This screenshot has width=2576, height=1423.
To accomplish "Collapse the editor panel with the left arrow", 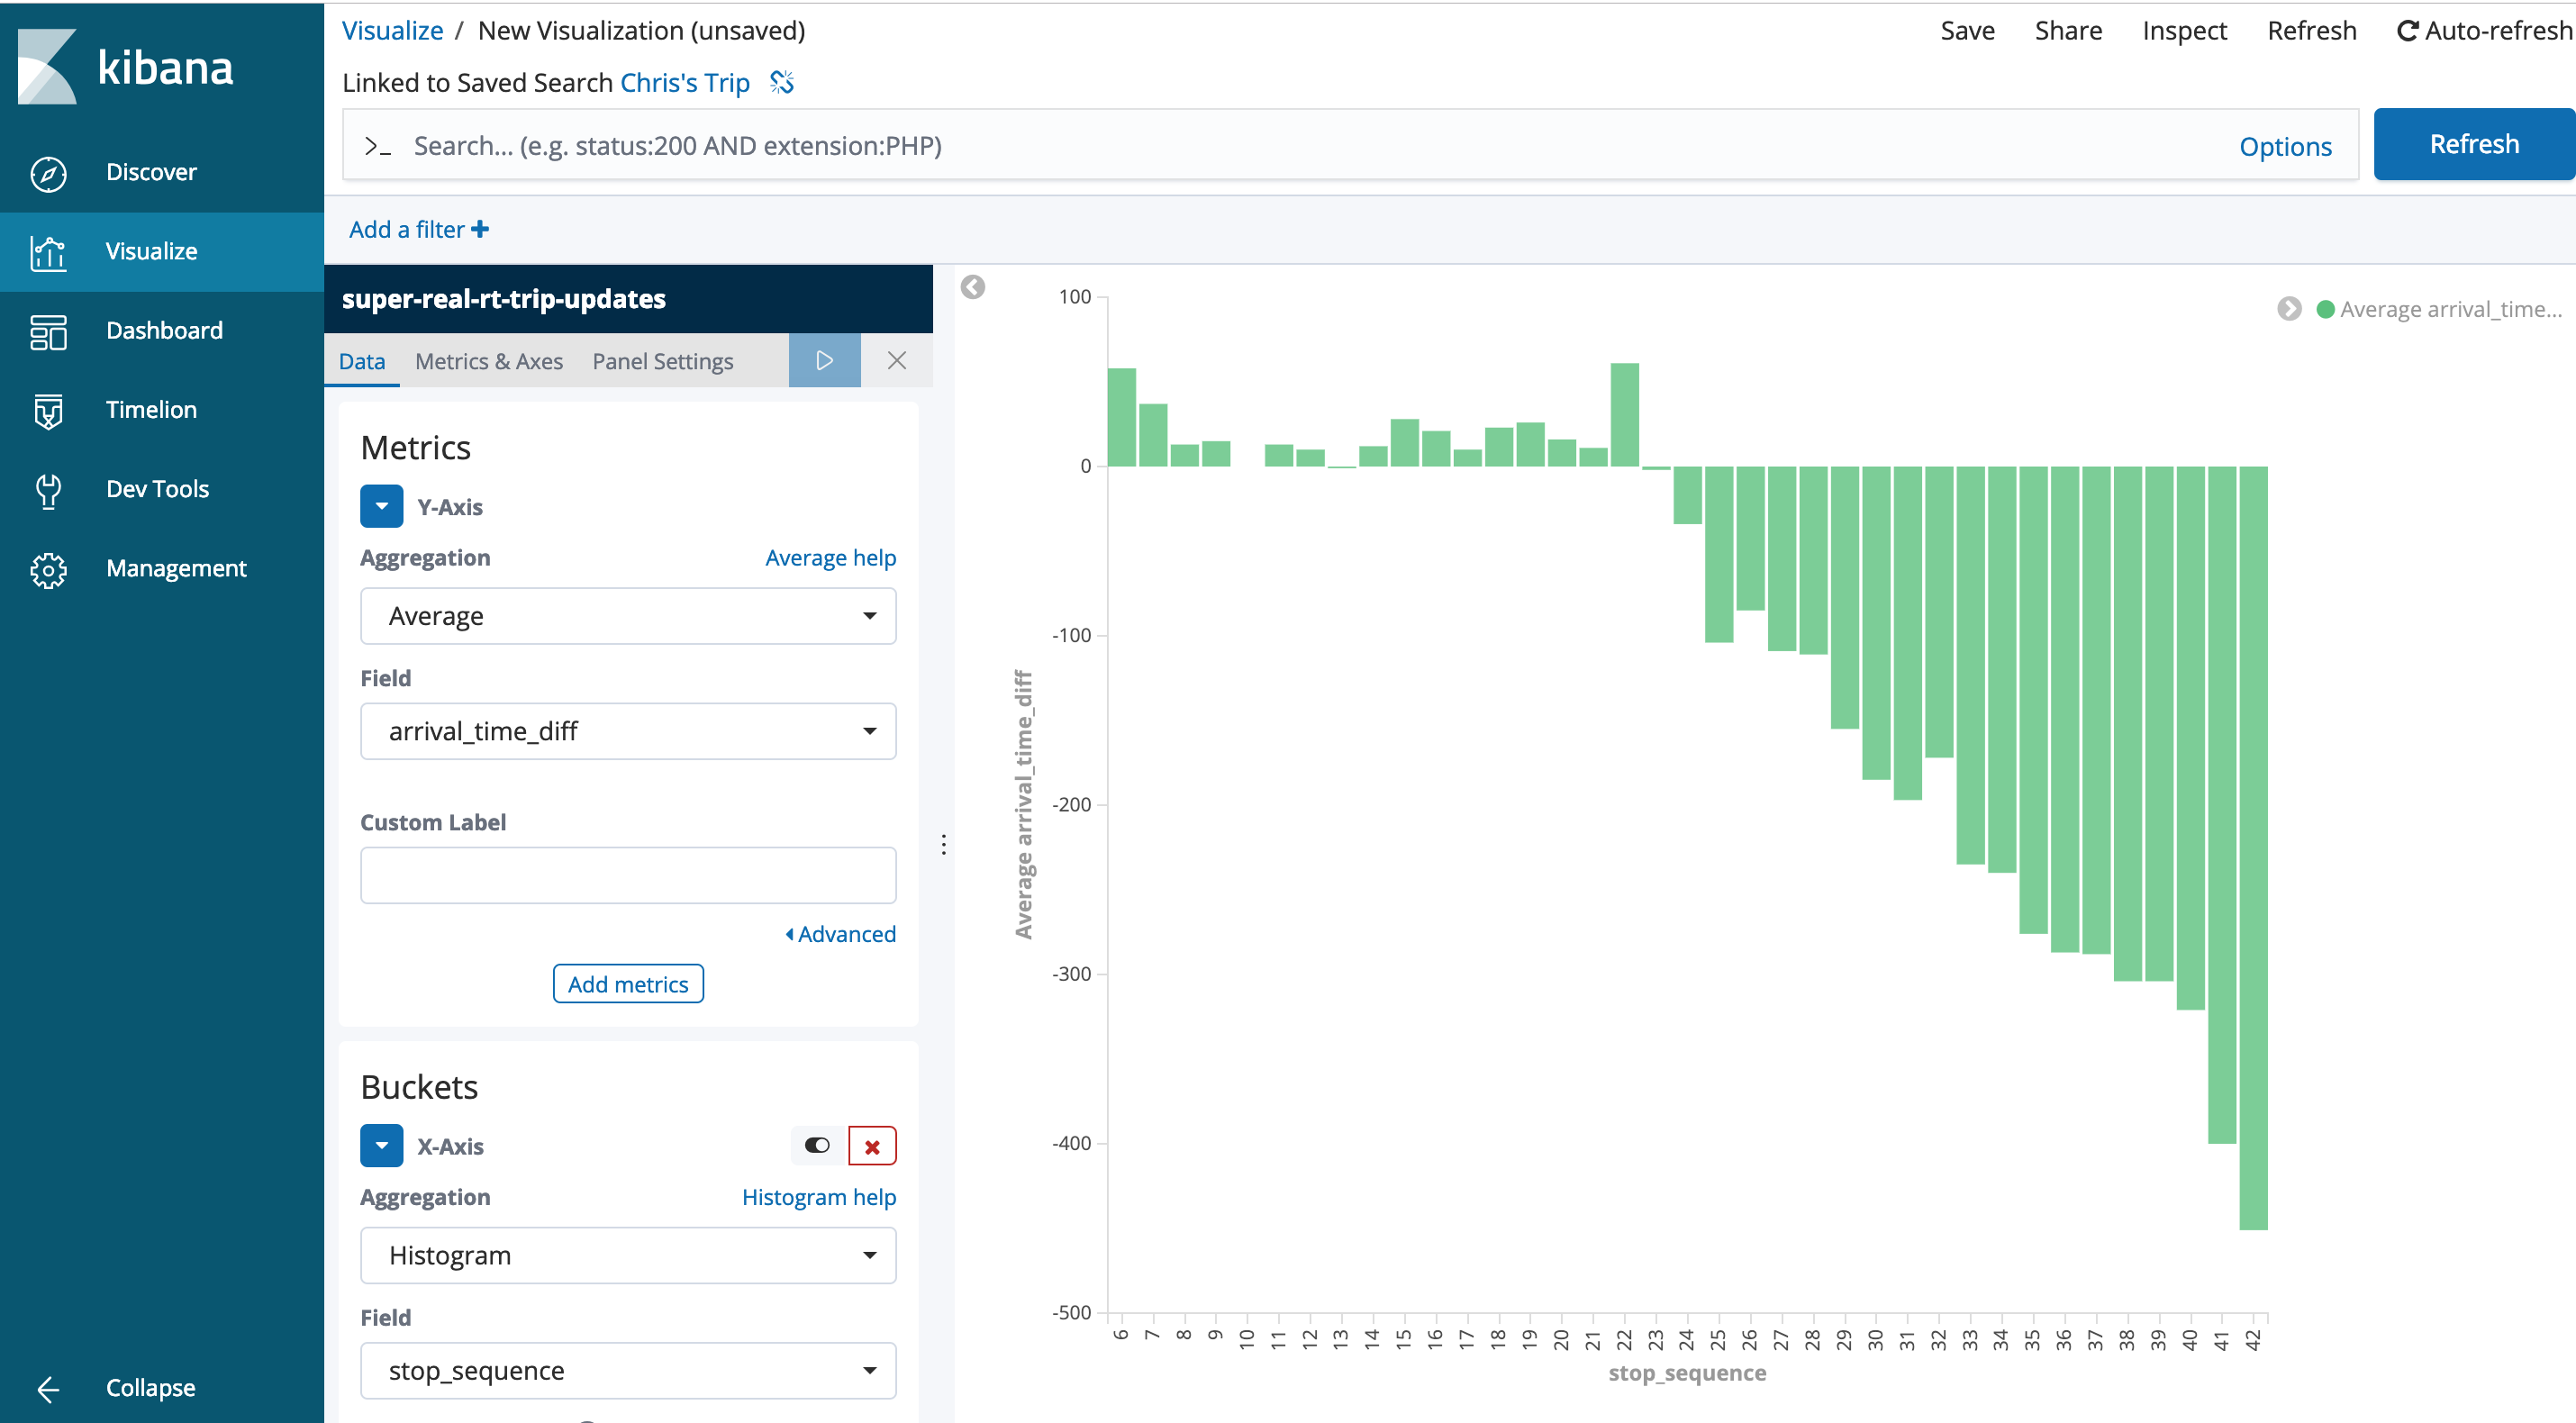I will [972, 288].
